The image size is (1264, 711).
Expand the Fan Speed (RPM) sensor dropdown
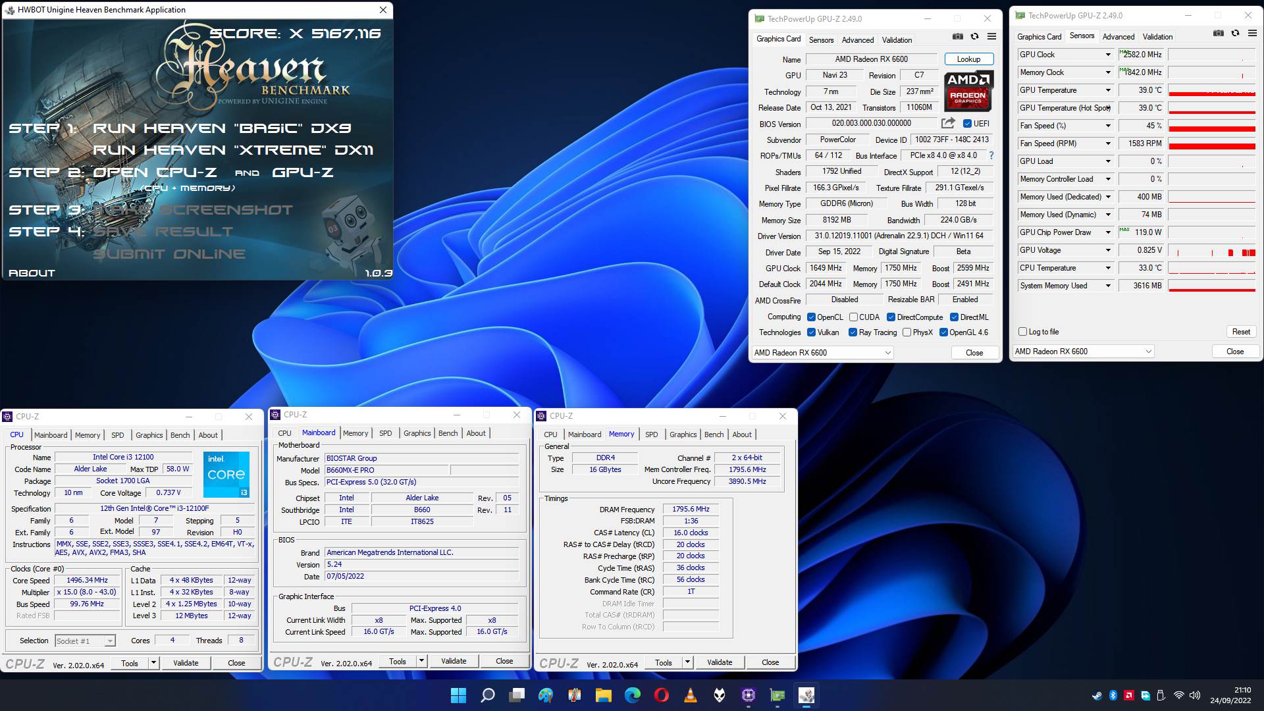click(1108, 144)
